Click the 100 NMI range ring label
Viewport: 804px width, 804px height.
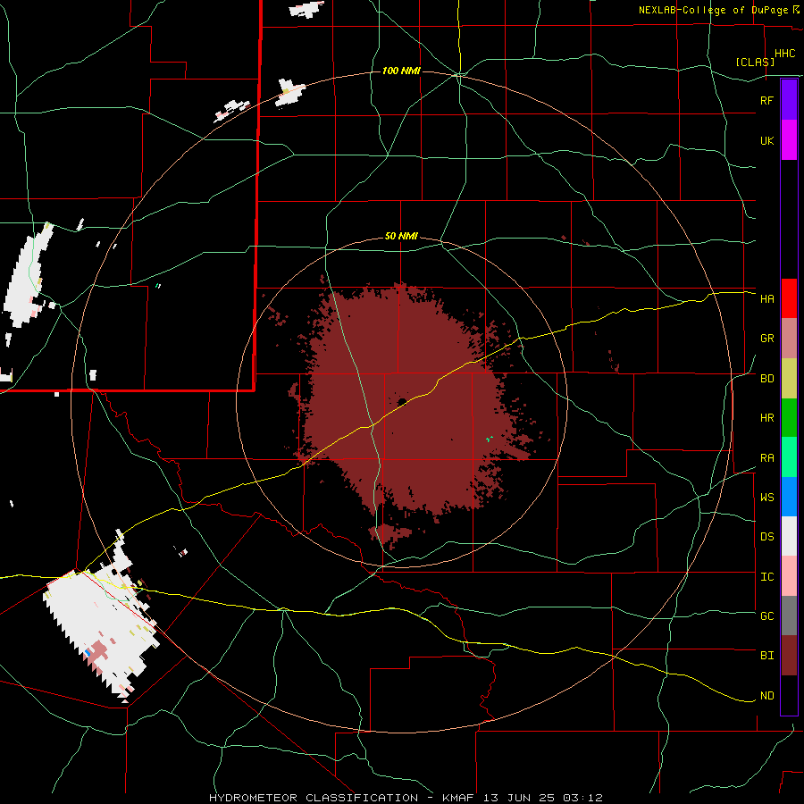pos(401,71)
